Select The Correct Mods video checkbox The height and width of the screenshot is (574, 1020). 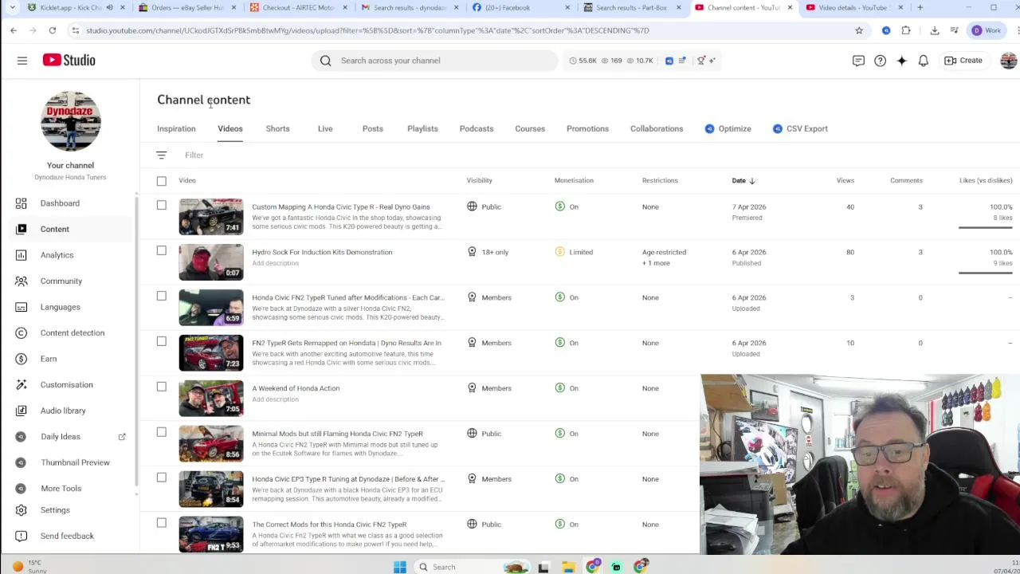click(162, 523)
